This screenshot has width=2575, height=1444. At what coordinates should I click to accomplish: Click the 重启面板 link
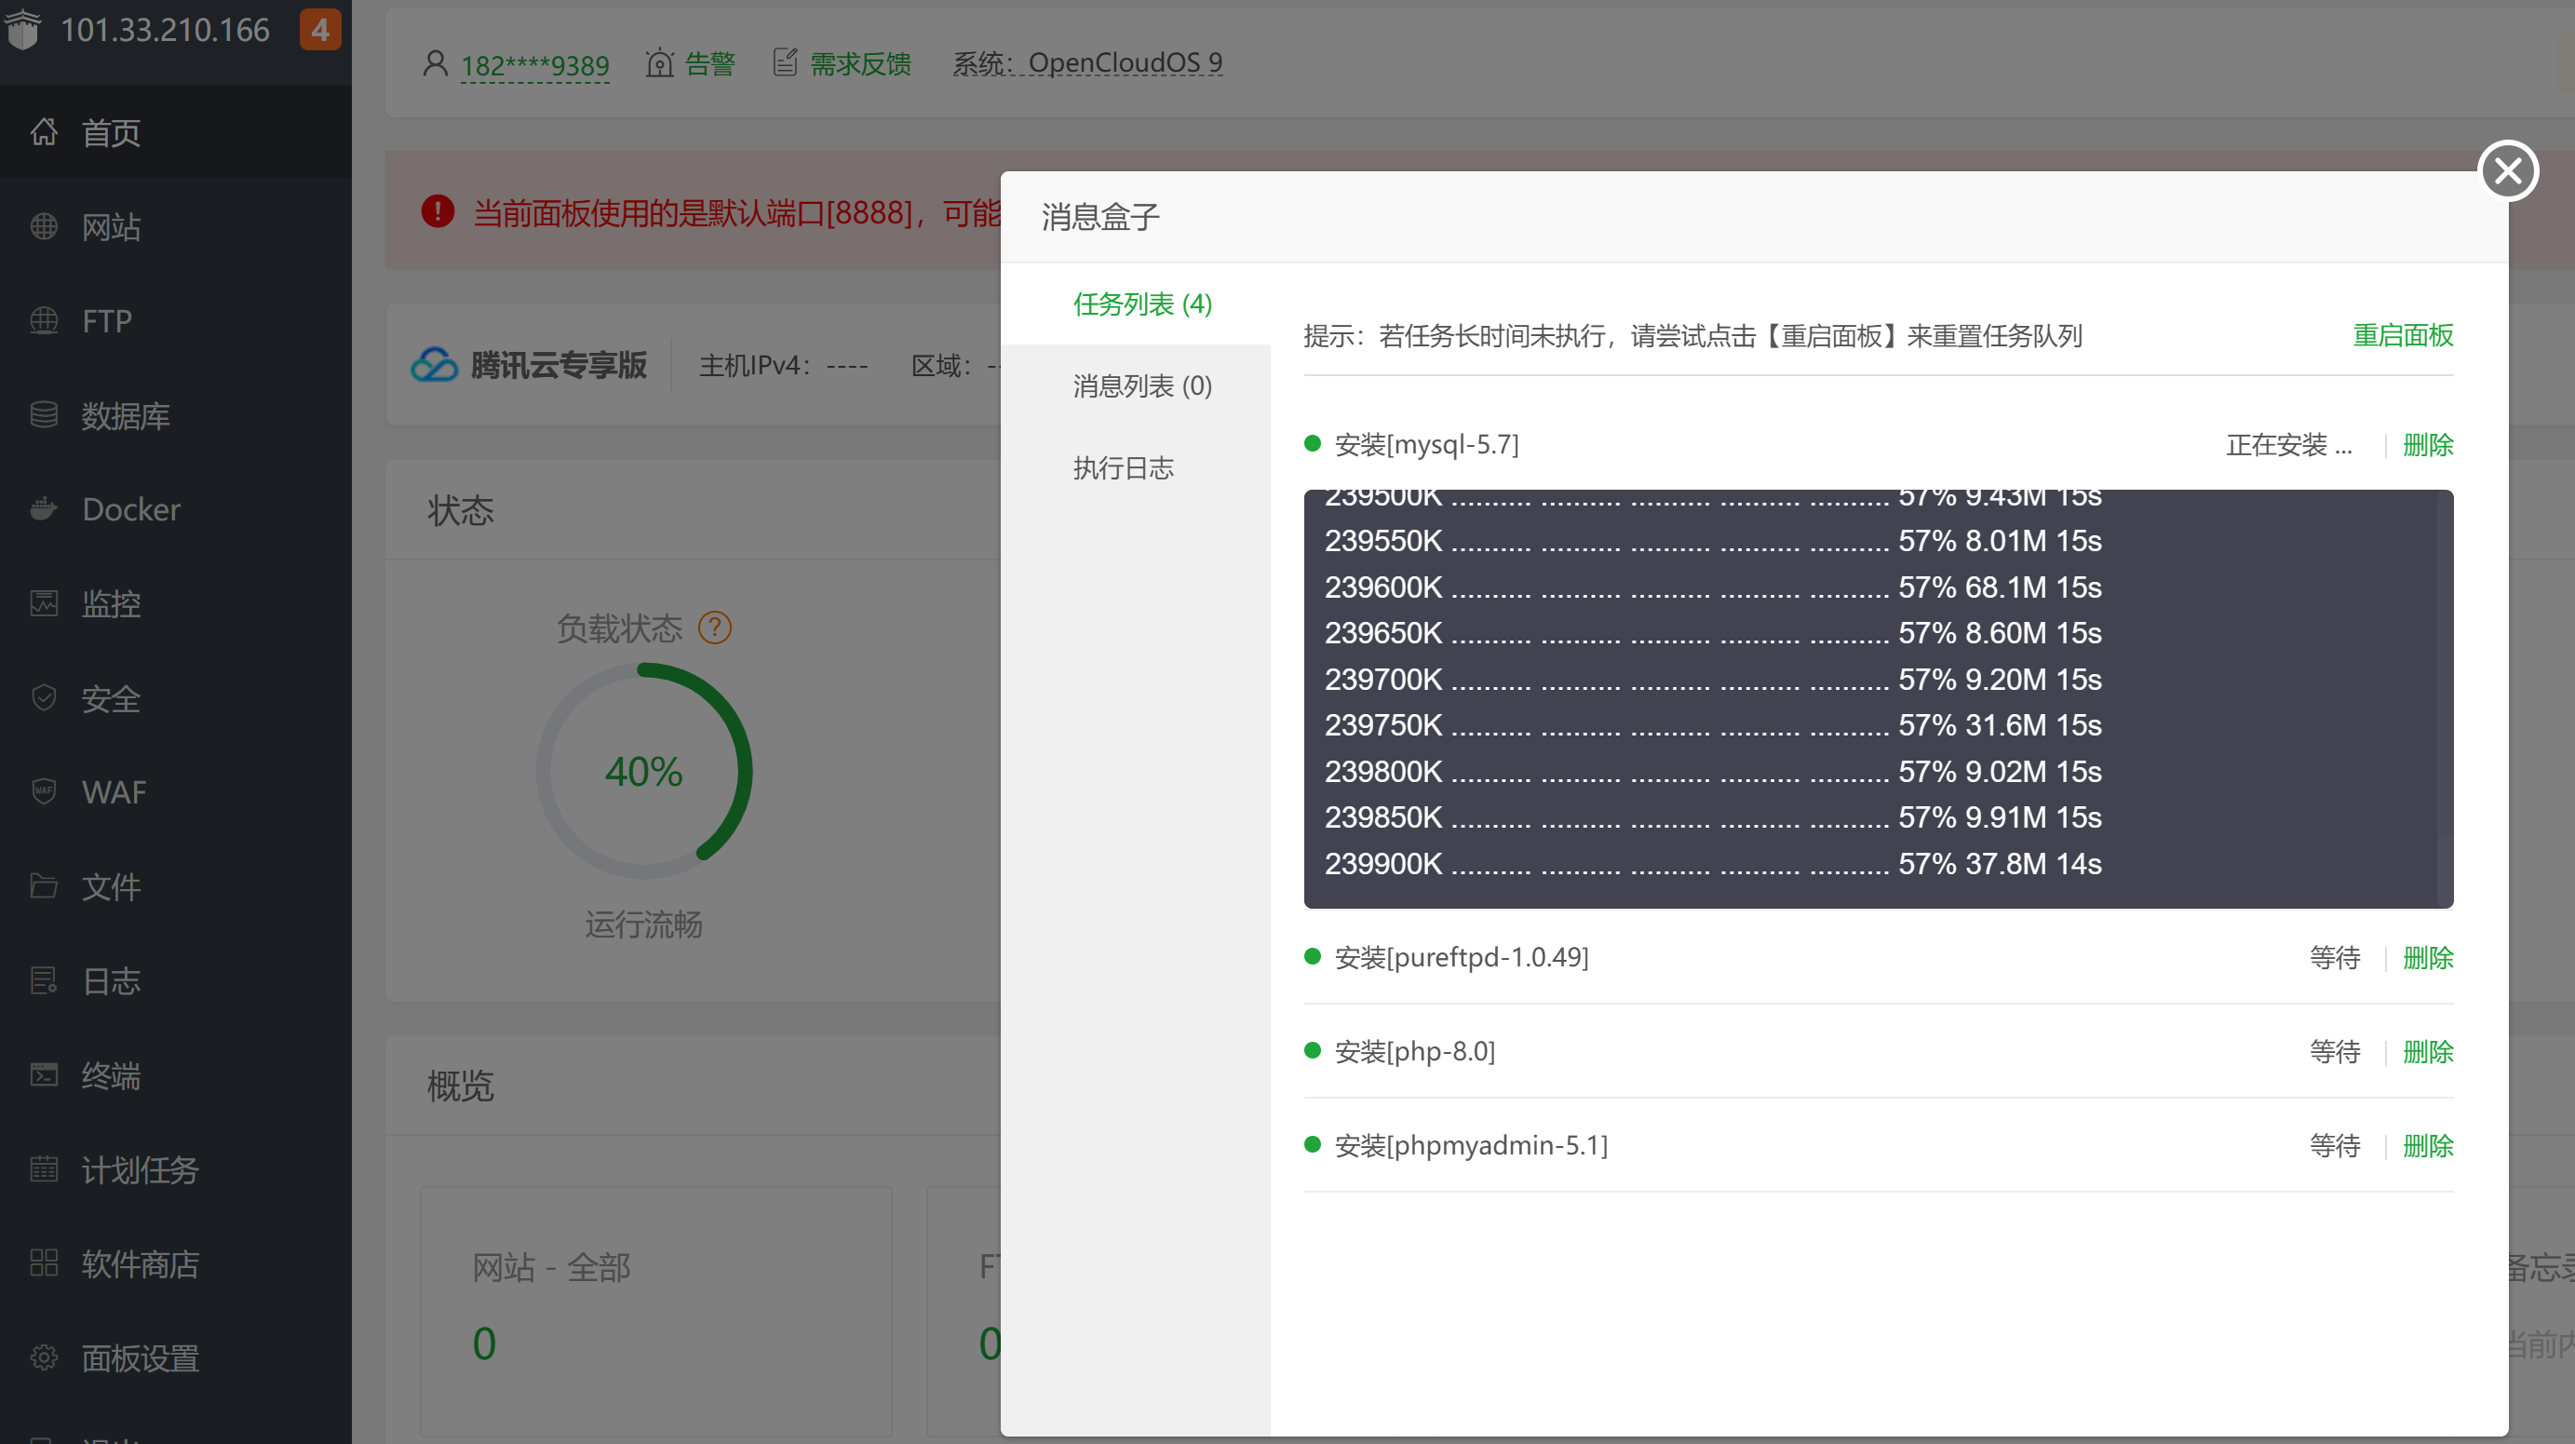click(2402, 335)
